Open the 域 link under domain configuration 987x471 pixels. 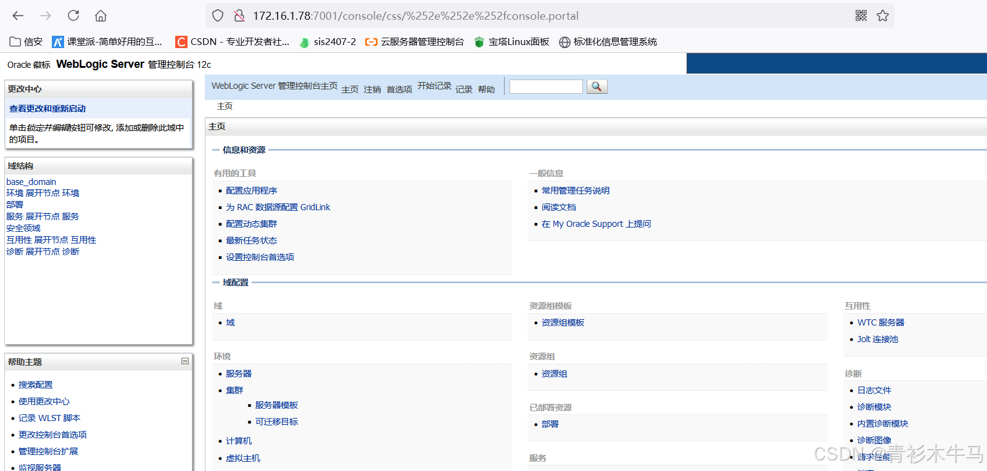230,322
